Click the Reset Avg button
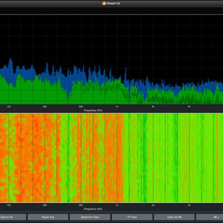223x223 pixels. 48,217
